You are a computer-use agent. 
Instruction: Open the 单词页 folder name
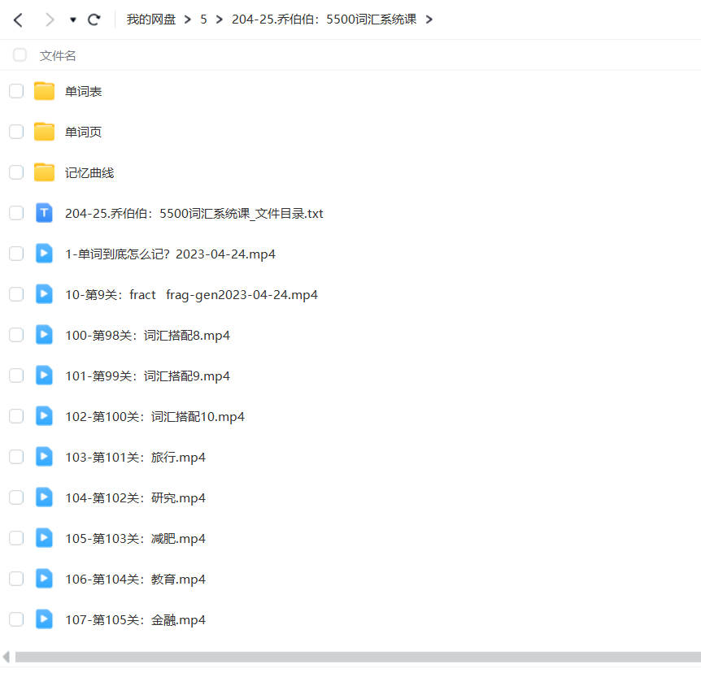coord(83,132)
